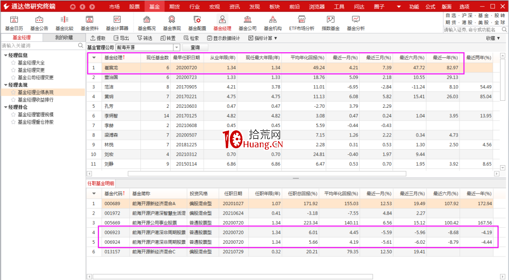This screenshot has height=280, width=509.
Task: Open the 基金公司 company icon
Action: [247, 23]
